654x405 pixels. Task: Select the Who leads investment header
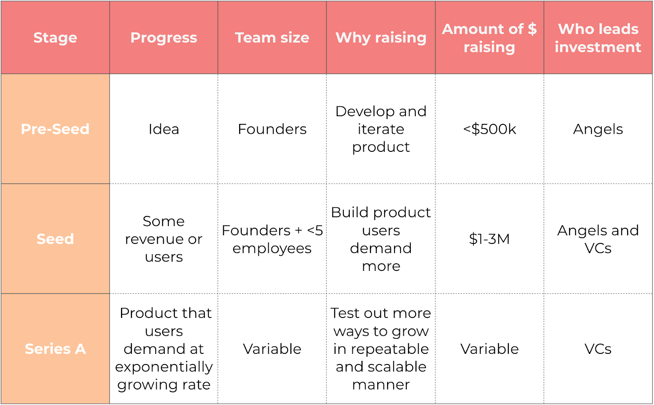click(598, 38)
